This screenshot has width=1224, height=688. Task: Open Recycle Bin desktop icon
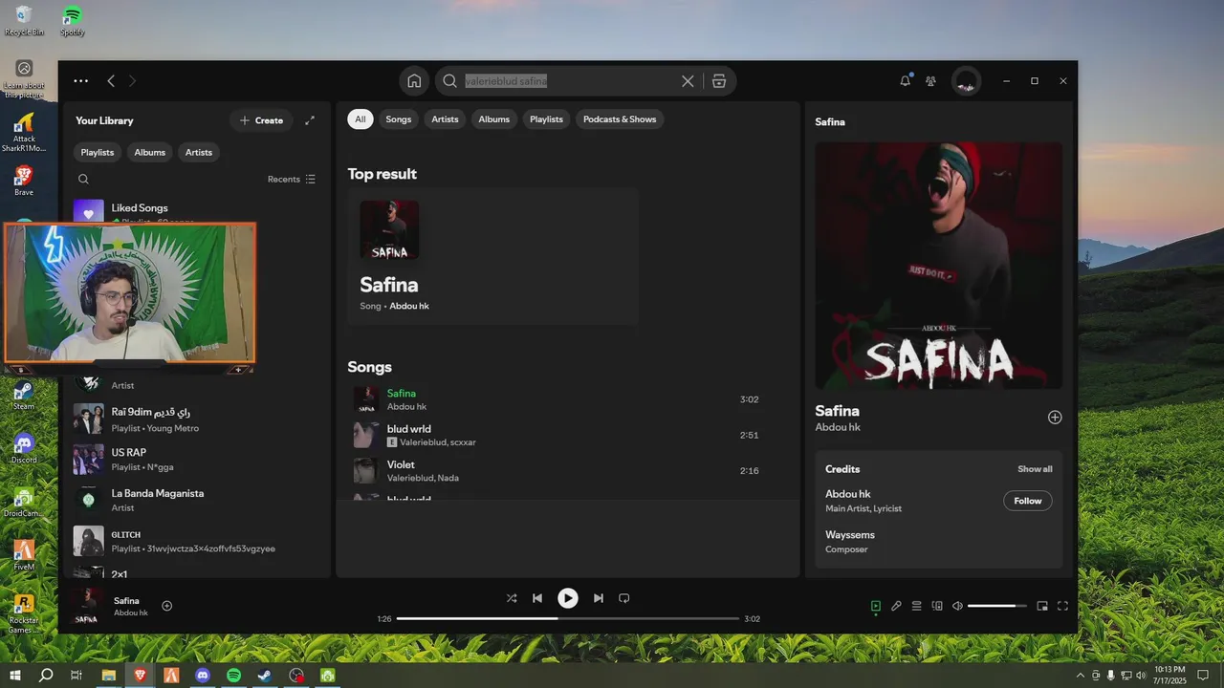tap(24, 20)
